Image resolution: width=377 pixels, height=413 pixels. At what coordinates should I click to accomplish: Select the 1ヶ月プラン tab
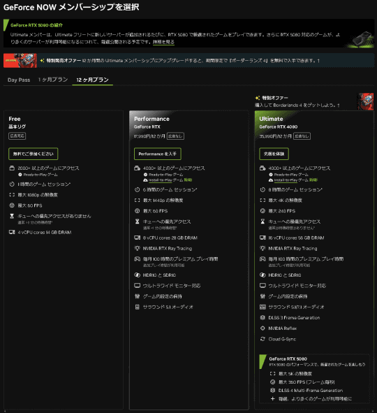53,80
